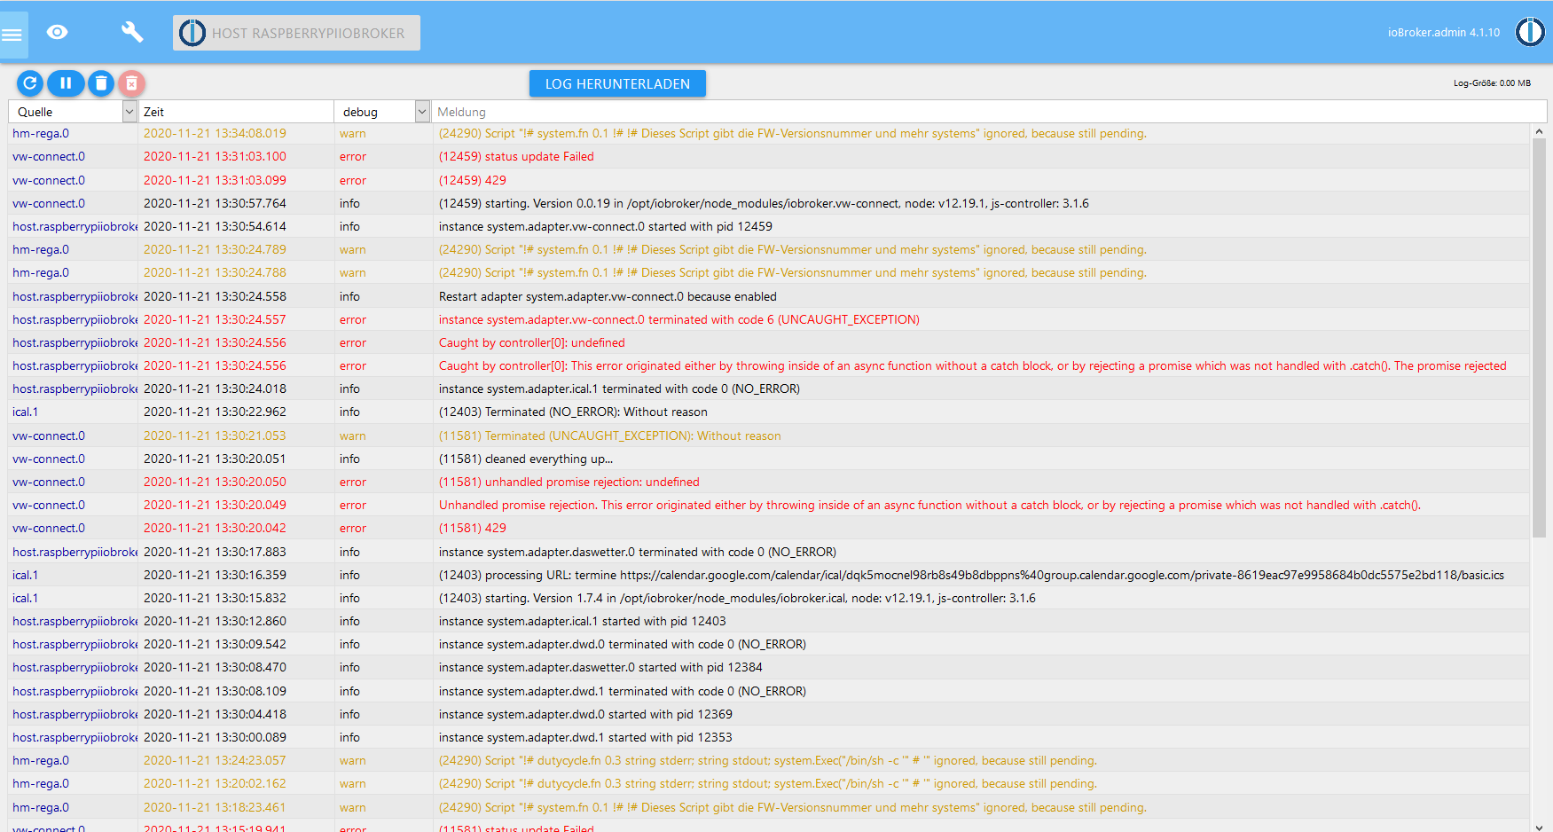
Task: Click the 'Log-Größe: 0.00 MB' text
Action: (x=1492, y=83)
